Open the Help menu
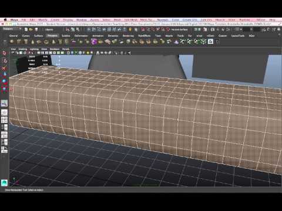 tap(272, 20)
